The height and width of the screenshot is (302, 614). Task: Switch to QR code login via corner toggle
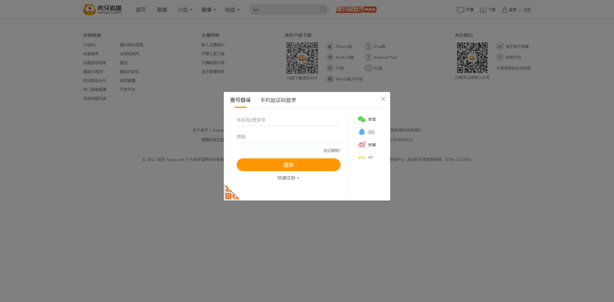tap(232, 192)
